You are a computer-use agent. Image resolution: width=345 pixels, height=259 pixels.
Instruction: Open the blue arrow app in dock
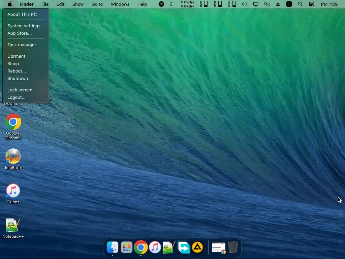click(184, 247)
